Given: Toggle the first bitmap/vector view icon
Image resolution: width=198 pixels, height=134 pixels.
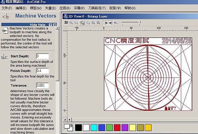Looking at the screenshot, I should (x=106, y=23).
